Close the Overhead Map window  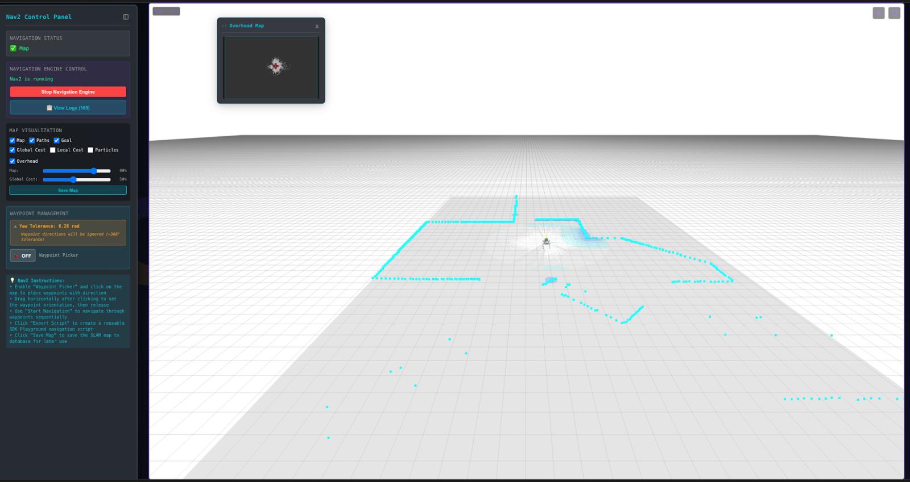[x=317, y=26]
